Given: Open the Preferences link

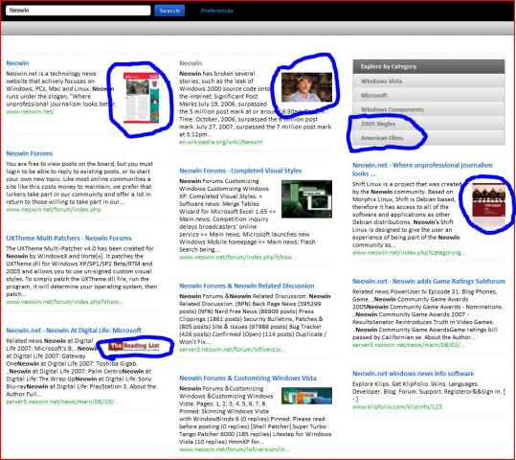Looking at the screenshot, I should [x=217, y=11].
